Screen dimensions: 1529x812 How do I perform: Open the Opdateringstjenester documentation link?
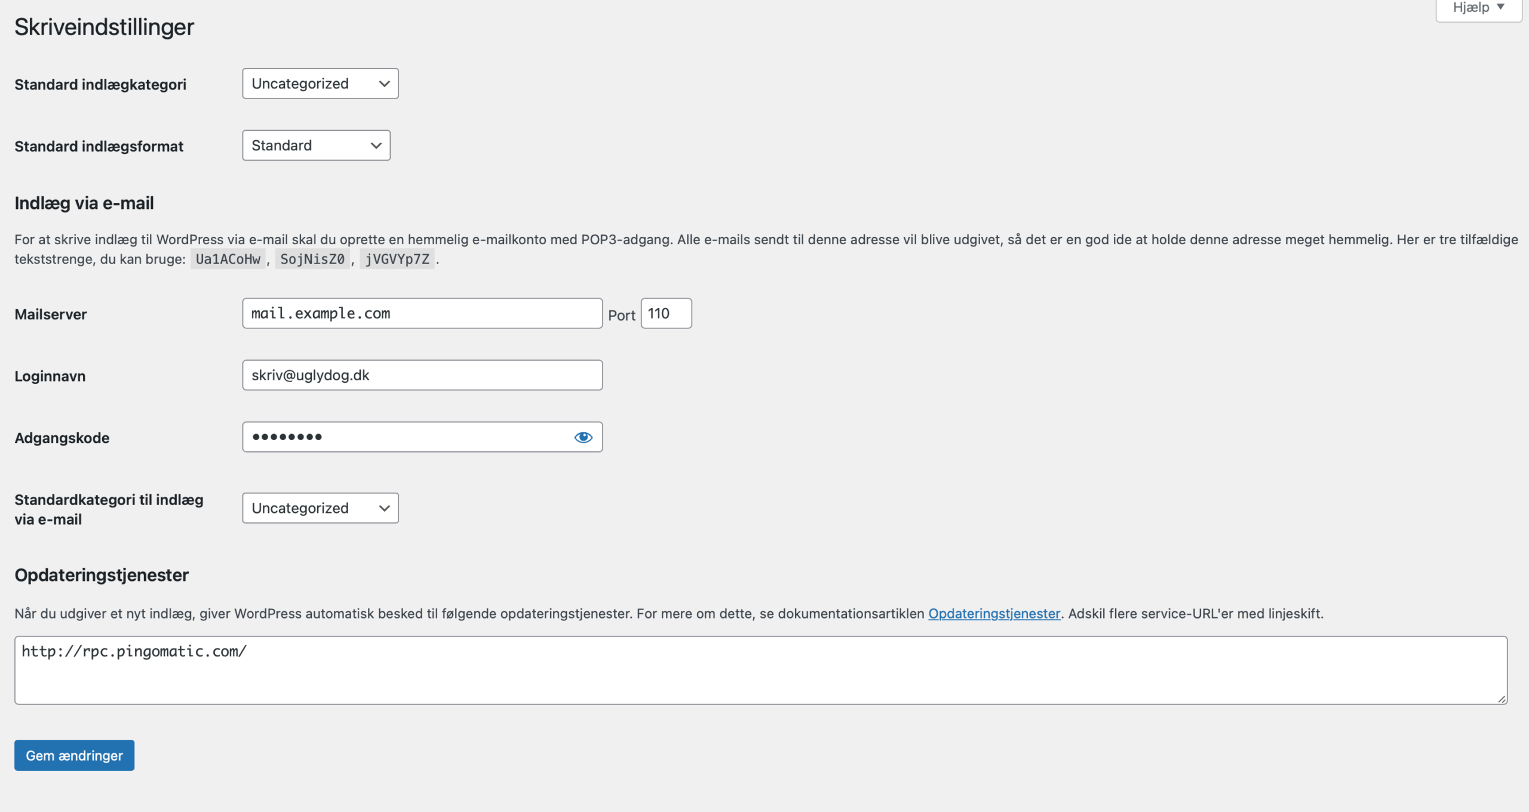(994, 613)
